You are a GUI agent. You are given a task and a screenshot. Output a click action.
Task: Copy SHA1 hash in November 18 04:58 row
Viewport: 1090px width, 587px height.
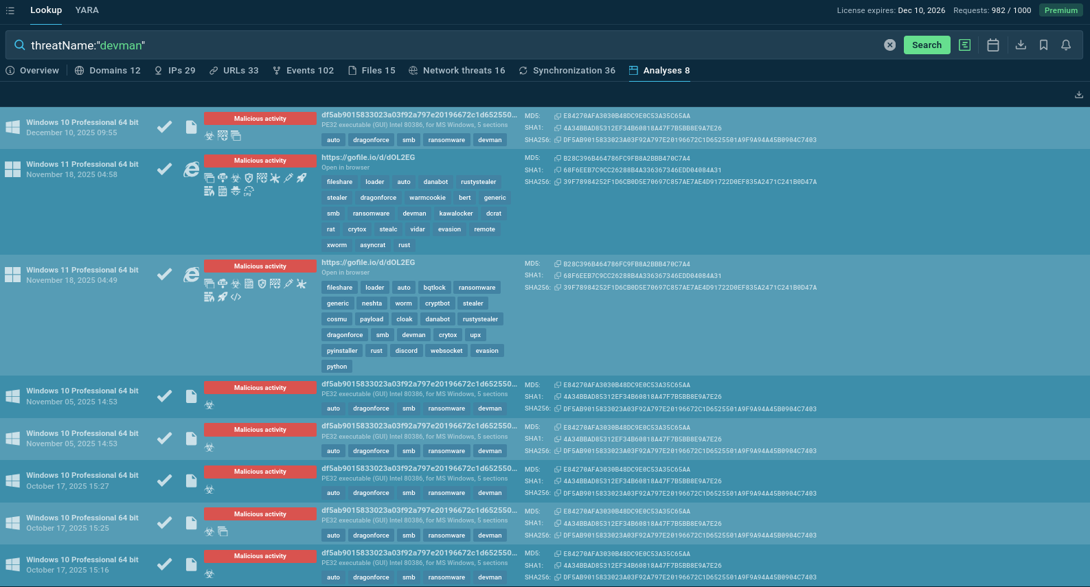coord(558,170)
